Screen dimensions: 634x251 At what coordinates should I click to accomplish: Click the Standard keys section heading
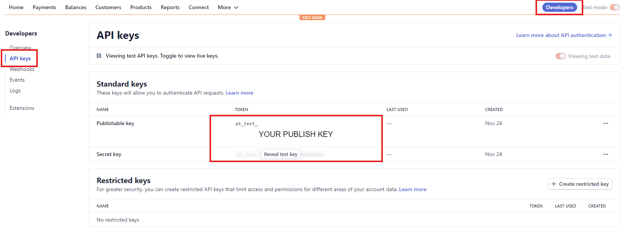(x=122, y=84)
